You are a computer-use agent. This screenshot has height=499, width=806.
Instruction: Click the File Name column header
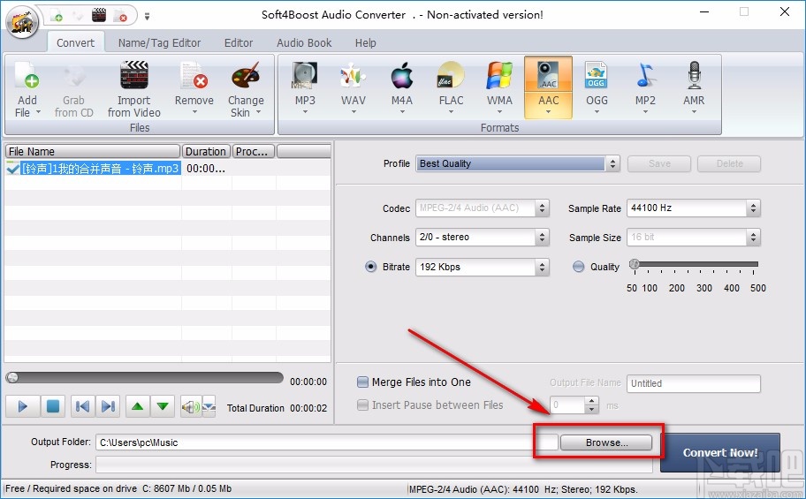pyautogui.click(x=93, y=151)
